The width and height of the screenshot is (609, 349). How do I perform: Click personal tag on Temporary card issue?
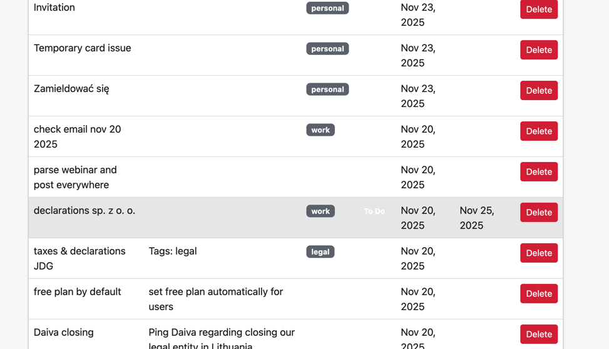coord(327,49)
